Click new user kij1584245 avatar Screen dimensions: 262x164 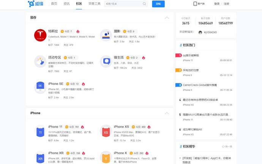[200, 32]
